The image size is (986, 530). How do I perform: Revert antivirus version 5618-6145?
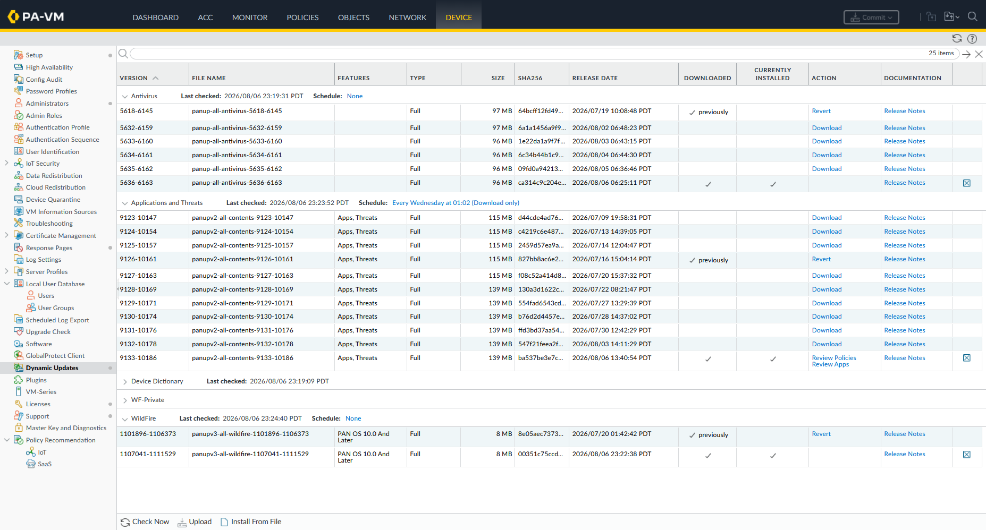coord(821,111)
